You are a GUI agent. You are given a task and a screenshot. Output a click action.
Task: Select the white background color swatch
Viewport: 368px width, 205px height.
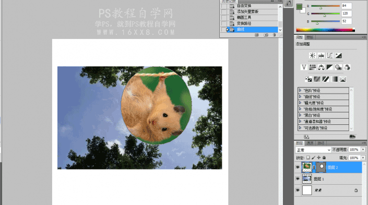[303, 11]
